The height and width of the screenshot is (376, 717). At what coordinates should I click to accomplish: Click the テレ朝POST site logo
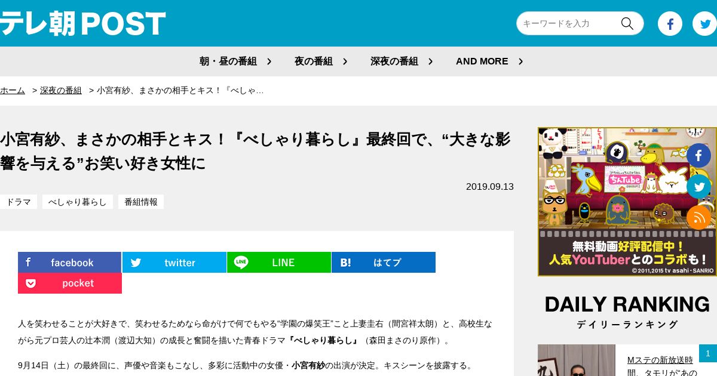tap(82, 24)
